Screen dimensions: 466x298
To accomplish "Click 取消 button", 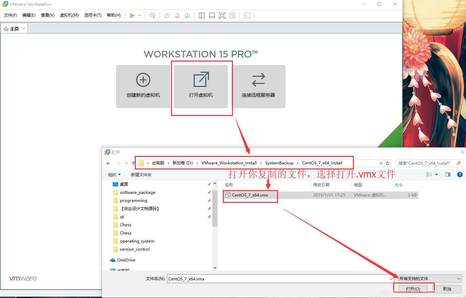I will tap(447, 289).
